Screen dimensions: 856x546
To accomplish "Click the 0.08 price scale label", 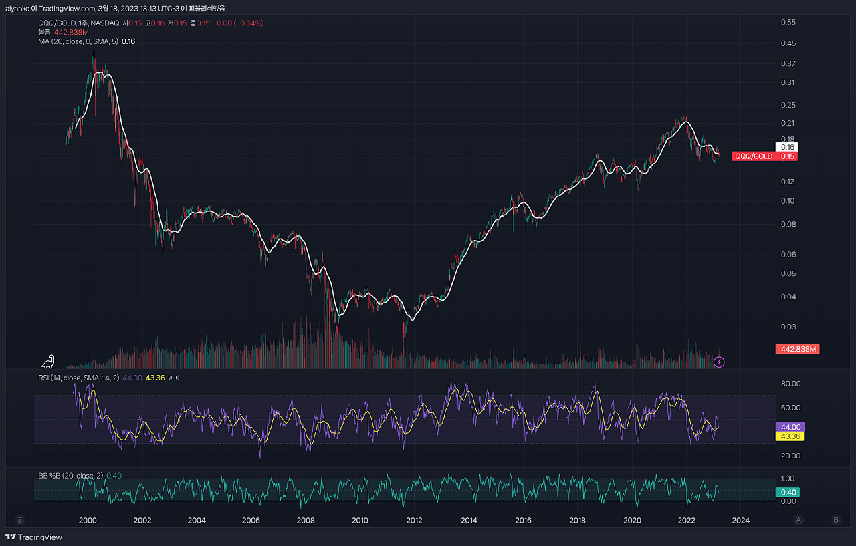I will click(788, 224).
